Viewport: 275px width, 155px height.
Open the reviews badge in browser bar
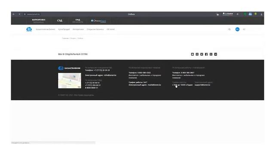click(228, 14)
